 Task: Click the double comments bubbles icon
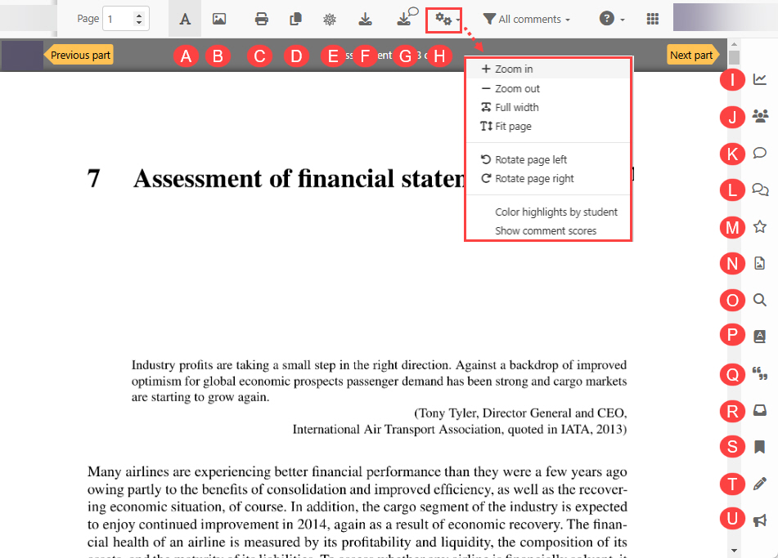pyautogui.click(x=760, y=190)
